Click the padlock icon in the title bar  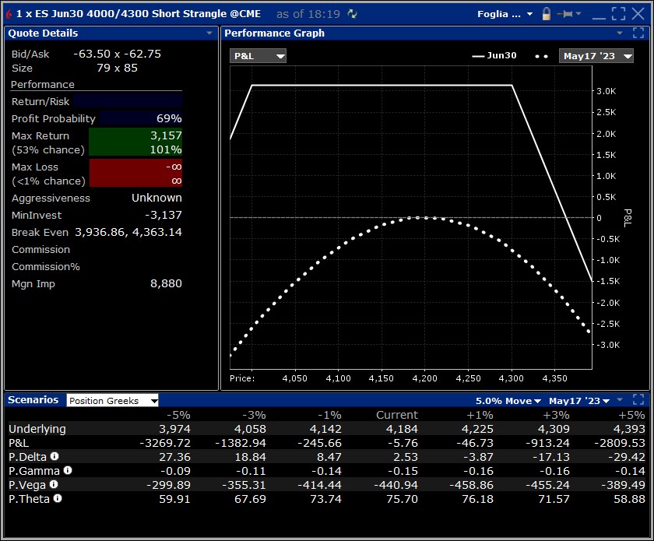pyautogui.click(x=546, y=14)
